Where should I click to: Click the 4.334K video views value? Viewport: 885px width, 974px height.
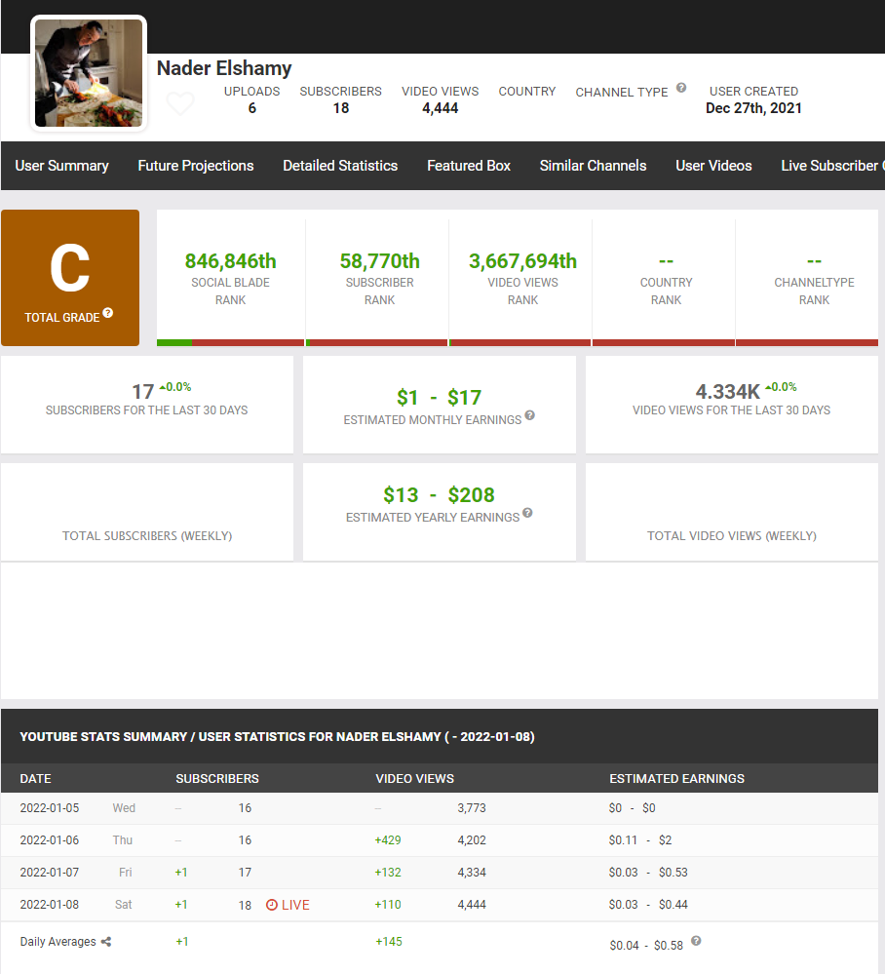tap(727, 391)
